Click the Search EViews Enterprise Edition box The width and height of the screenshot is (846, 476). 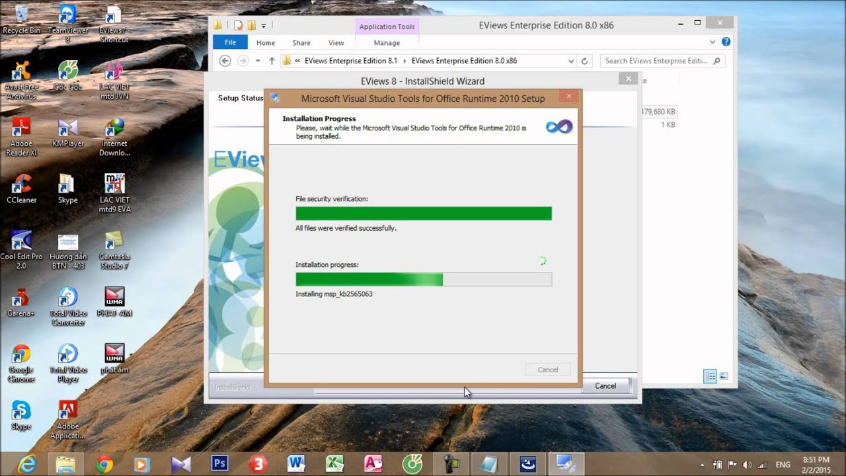point(662,61)
